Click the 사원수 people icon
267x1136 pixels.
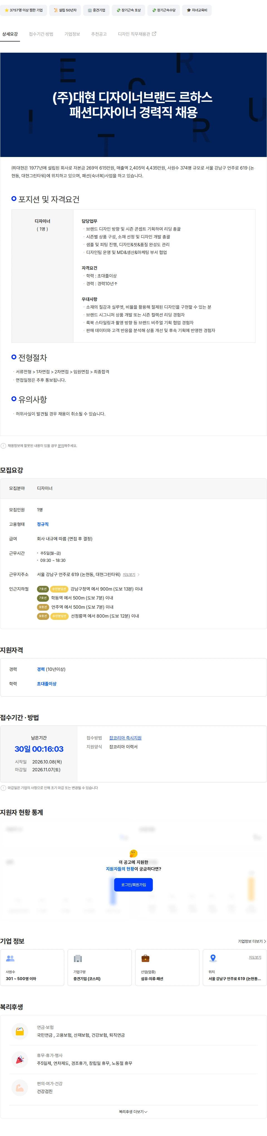10,959
